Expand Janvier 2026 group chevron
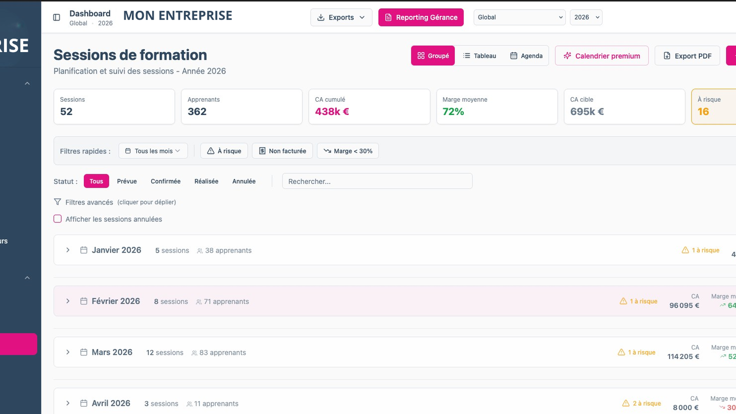736x414 pixels. click(67, 250)
